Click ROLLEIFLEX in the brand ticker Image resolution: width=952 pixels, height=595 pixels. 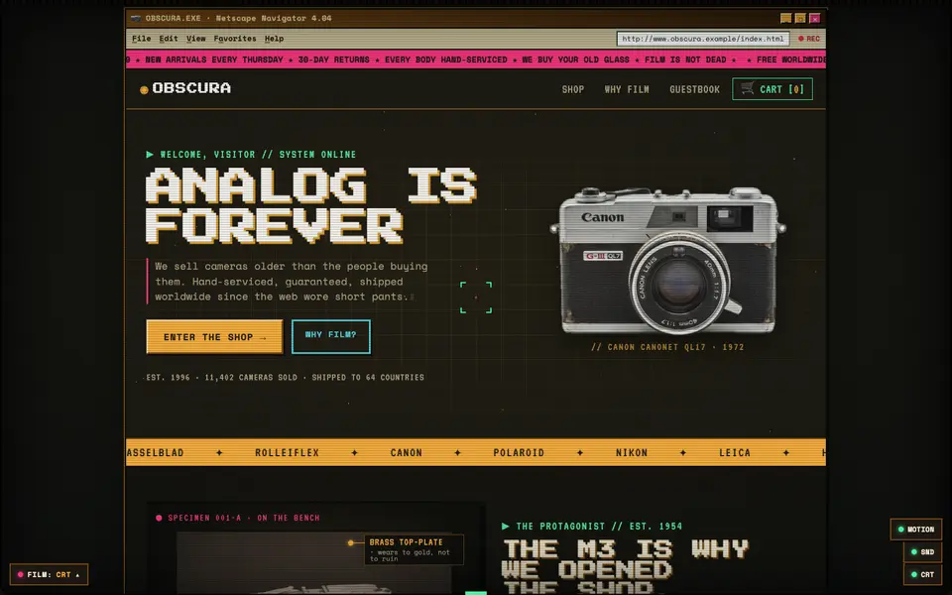click(287, 453)
